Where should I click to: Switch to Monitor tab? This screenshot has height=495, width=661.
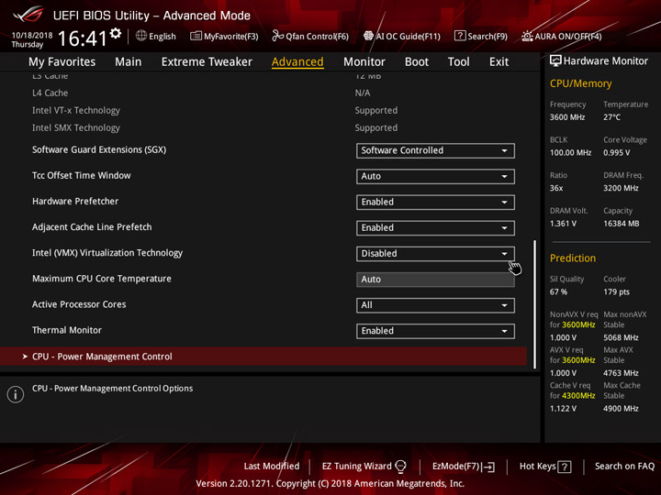pos(364,62)
